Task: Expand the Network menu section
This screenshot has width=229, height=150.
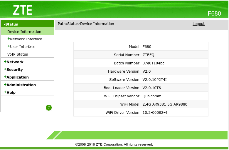Action: [x=14, y=62]
